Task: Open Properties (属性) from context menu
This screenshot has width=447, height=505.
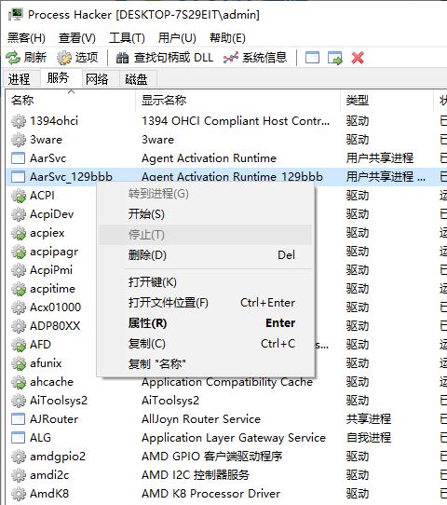Action: (205, 323)
